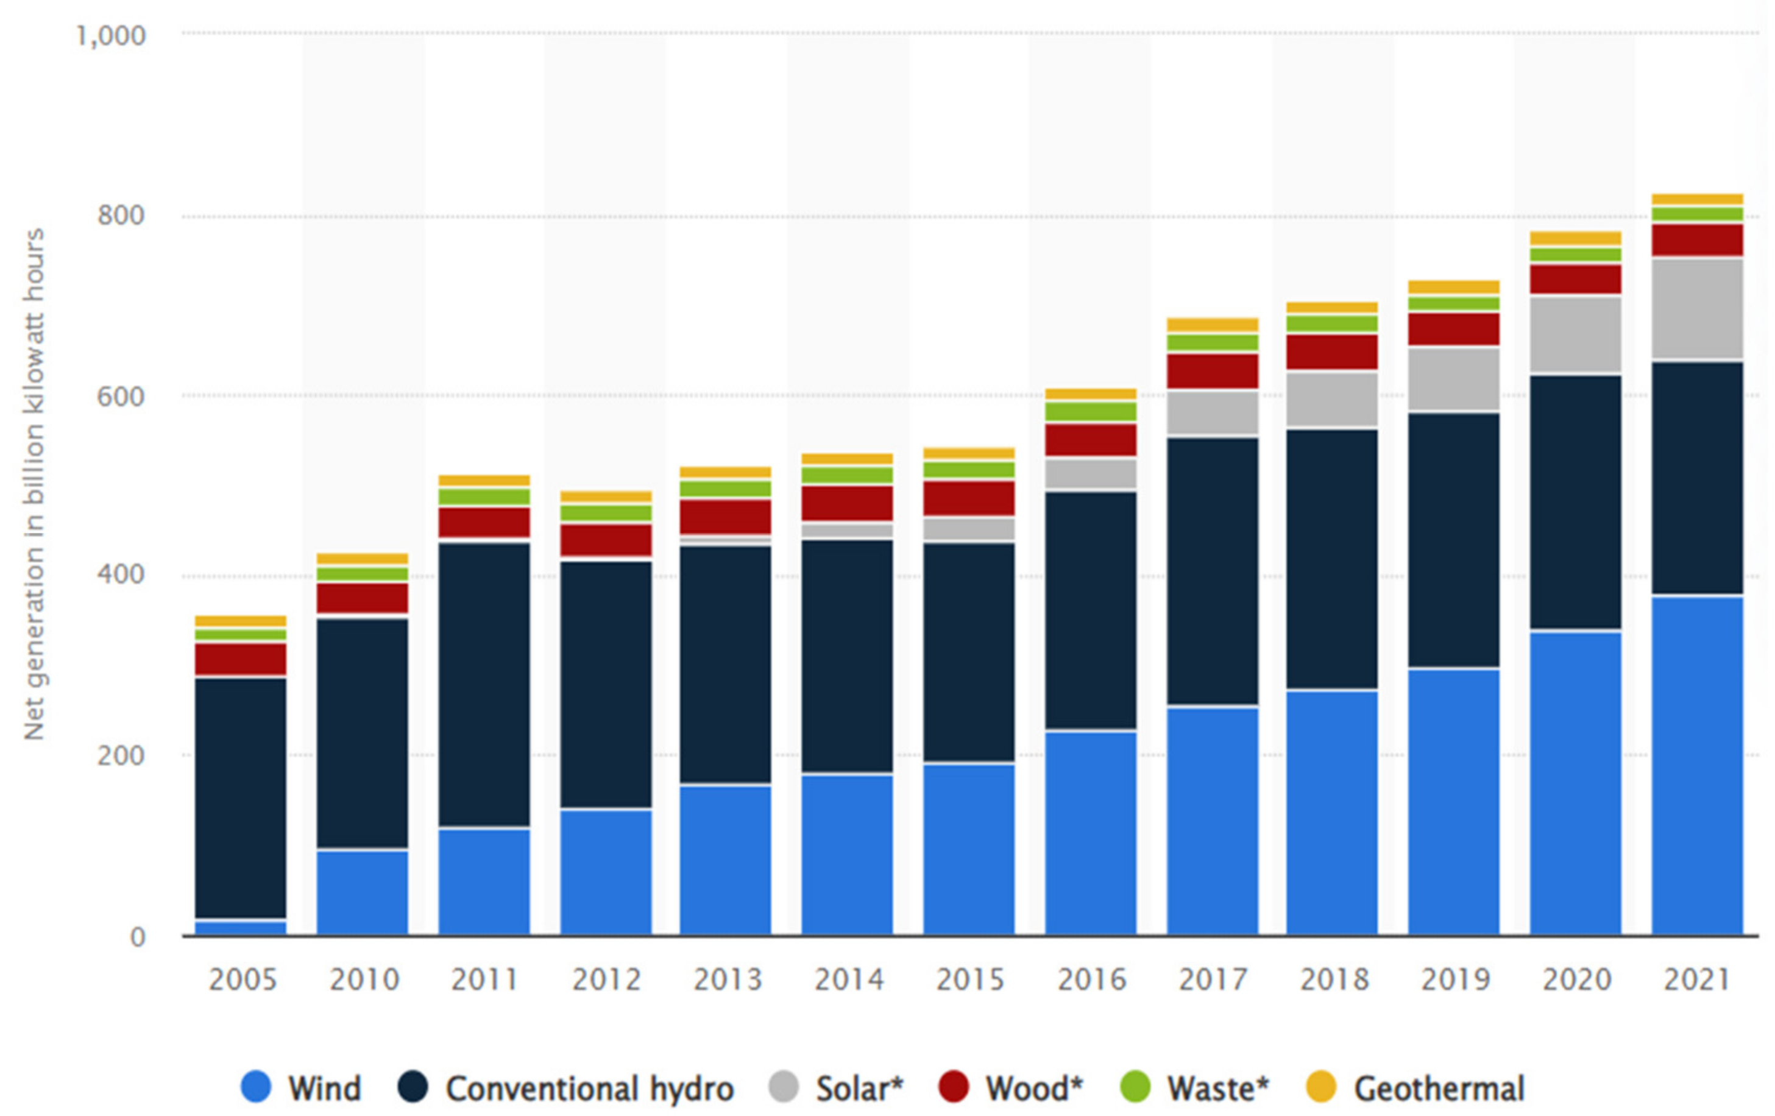Click the Geothermal yellow legend circle

pyautogui.click(x=1321, y=1087)
